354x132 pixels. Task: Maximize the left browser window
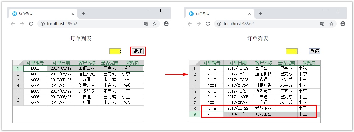click(x=162, y=11)
